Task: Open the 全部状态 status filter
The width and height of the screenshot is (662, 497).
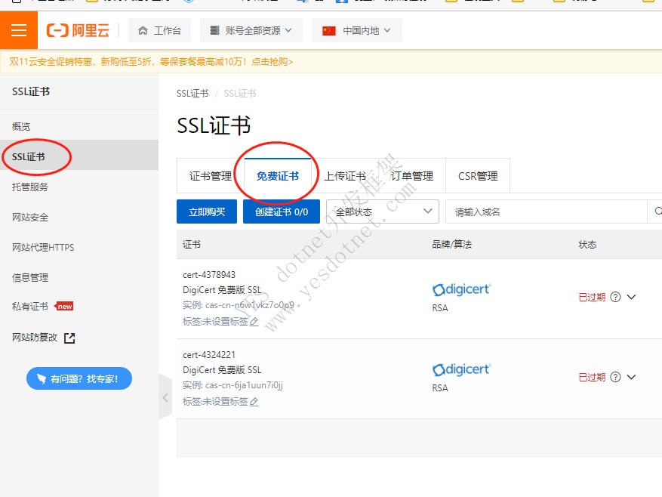Action: click(383, 211)
